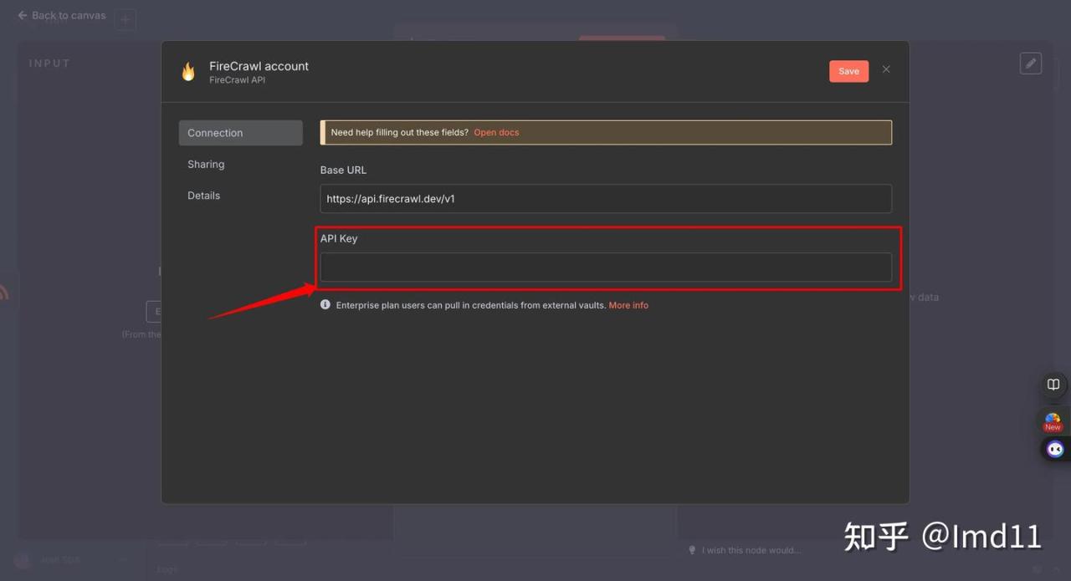Follow the Open docs link
This screenshot has width=1071, height=581.
496,133
